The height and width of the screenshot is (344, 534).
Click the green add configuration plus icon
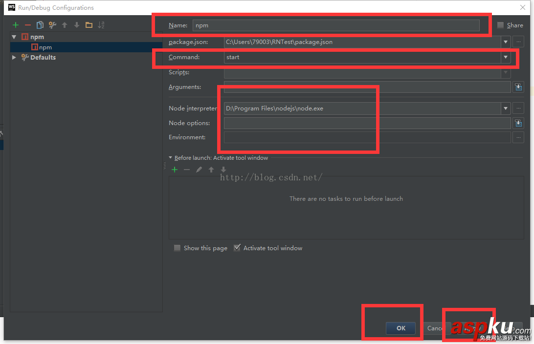click(x=16, y=25)
